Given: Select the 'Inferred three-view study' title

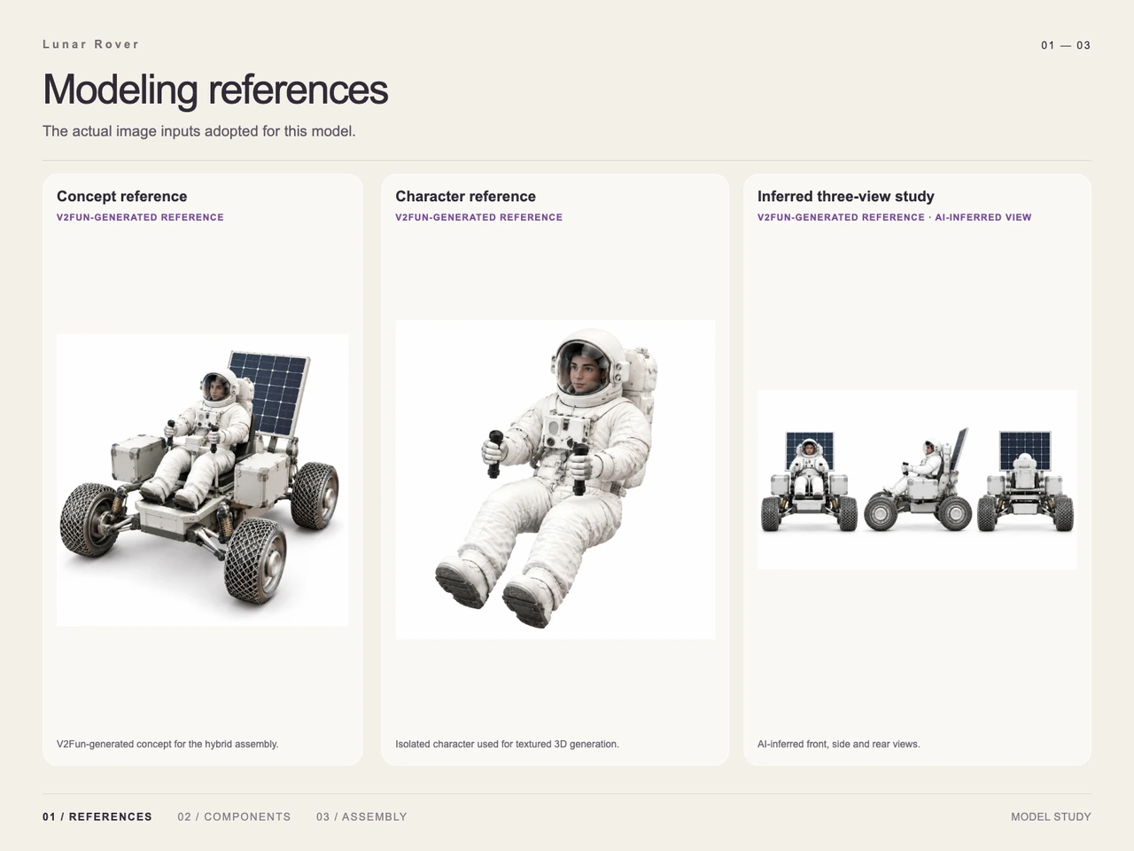Looking at the screenshot, I should point(846,197).
